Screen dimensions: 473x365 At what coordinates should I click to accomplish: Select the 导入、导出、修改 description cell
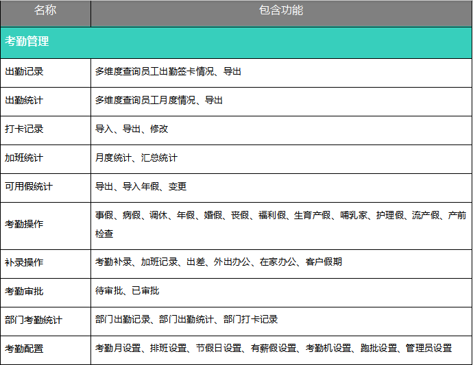(132, 129)
